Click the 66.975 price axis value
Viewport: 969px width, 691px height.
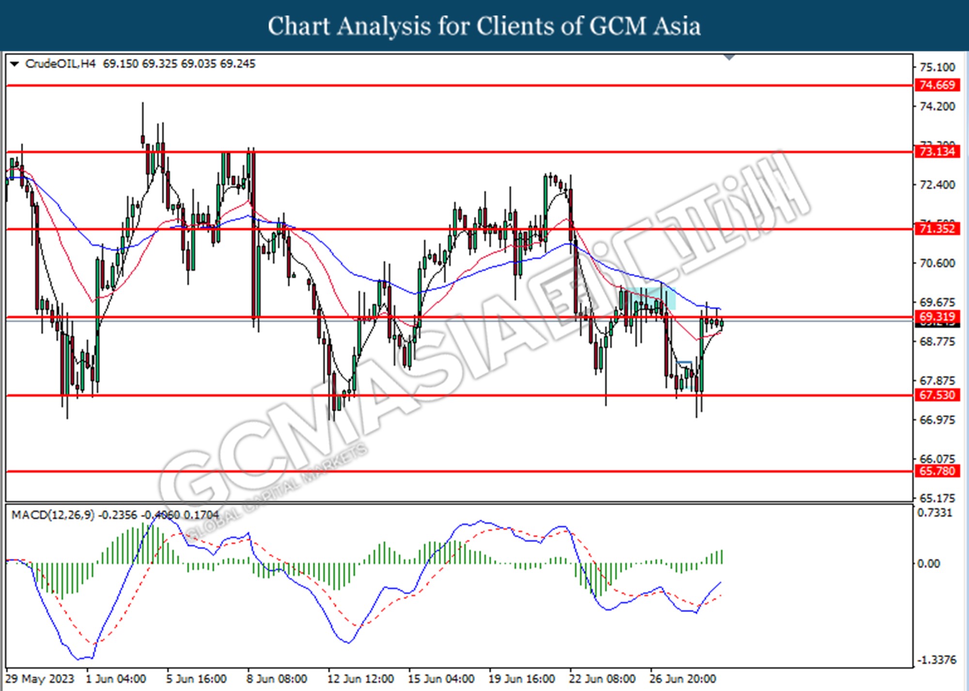click(937, 420)
